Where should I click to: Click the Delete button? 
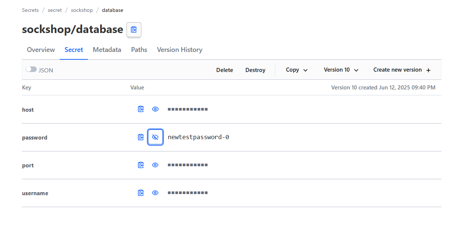click(225, 70)
